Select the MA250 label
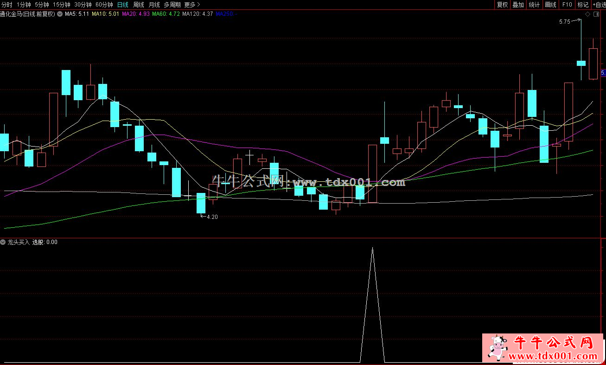606x365 pixels. 226,14
